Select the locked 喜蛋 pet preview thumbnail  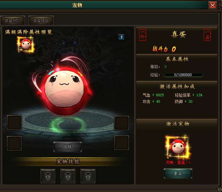coord(26,44)
